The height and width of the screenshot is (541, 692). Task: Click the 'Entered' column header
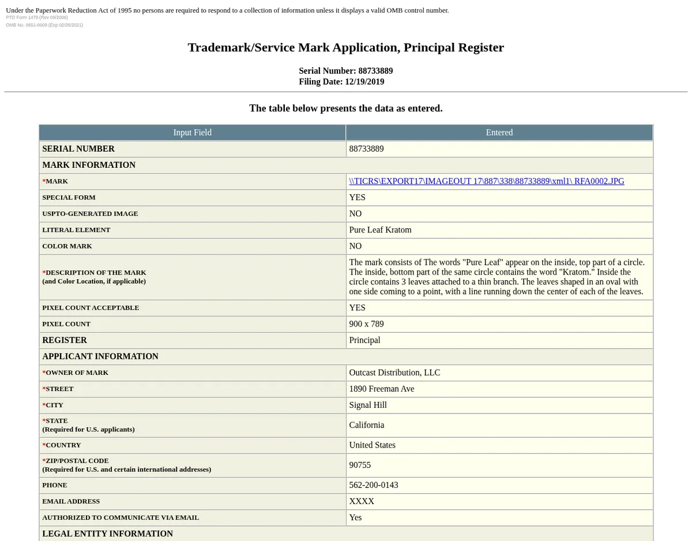[499, 133]
